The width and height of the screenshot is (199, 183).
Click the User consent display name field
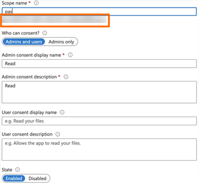tap(99, 121)
